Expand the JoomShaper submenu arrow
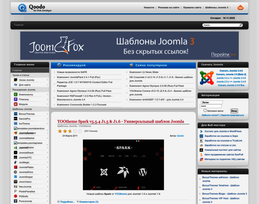The image size is (259, 204). click(x=47, y=177)
